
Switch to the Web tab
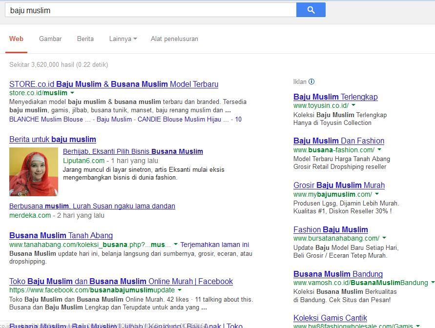17,39
